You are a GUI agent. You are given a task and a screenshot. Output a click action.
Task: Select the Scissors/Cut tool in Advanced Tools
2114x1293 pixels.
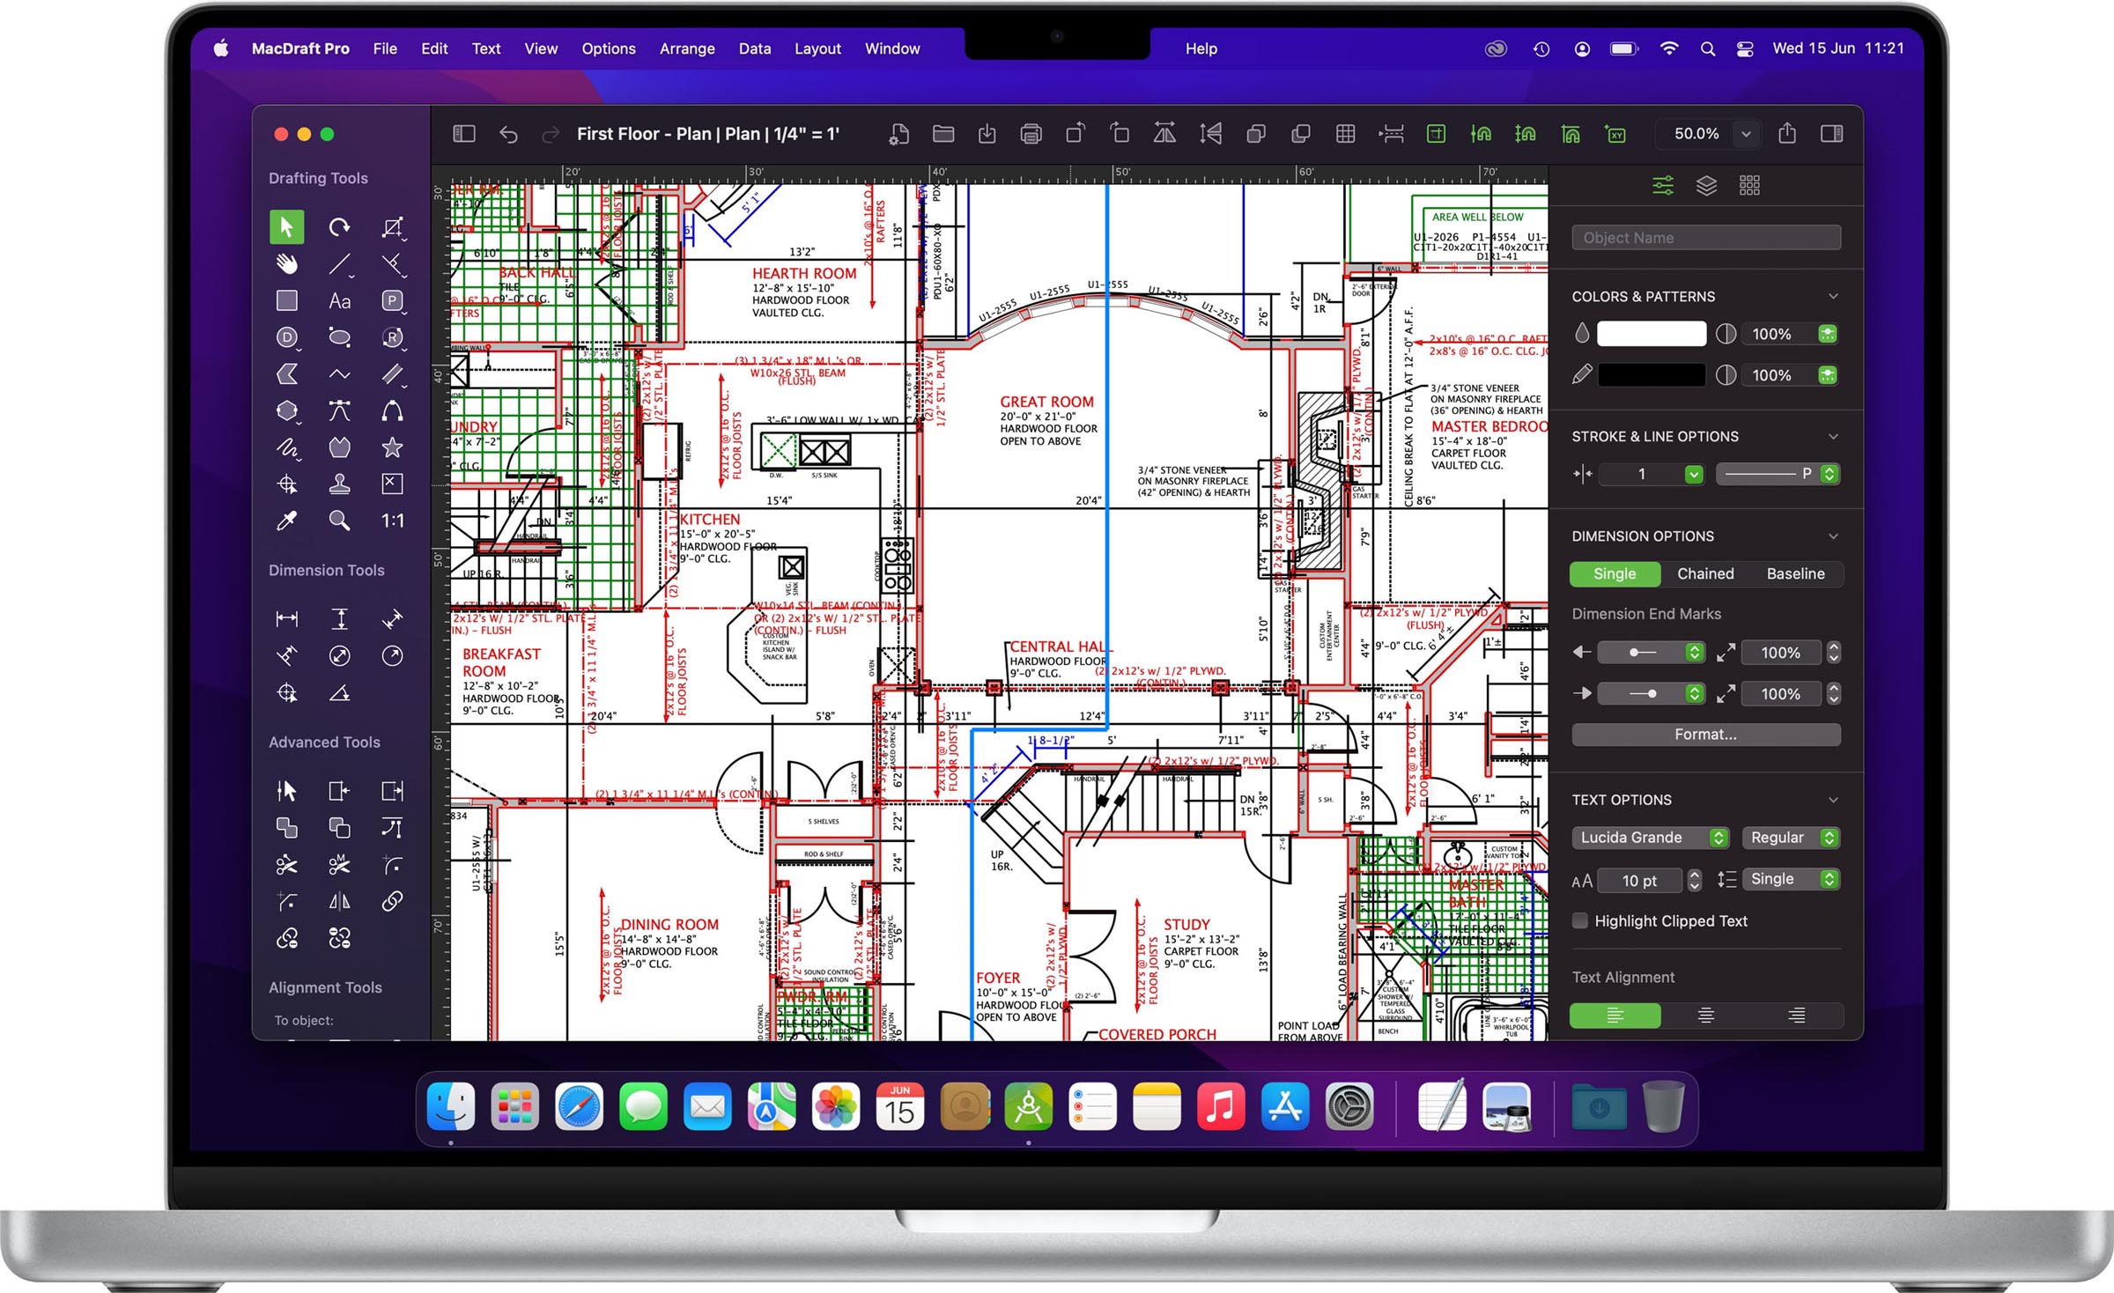287,866
